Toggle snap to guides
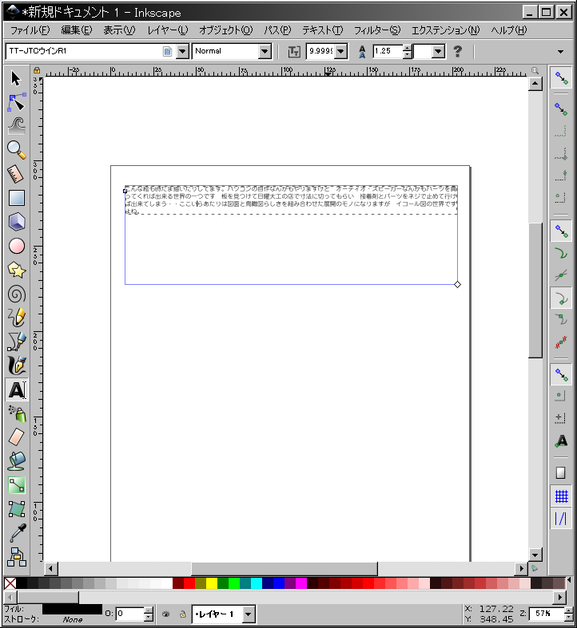This screenshot has height=628, width=577. (x=561, y=518)
